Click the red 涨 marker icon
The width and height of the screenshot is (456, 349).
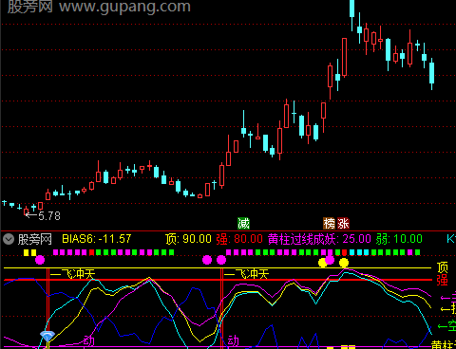343,224
